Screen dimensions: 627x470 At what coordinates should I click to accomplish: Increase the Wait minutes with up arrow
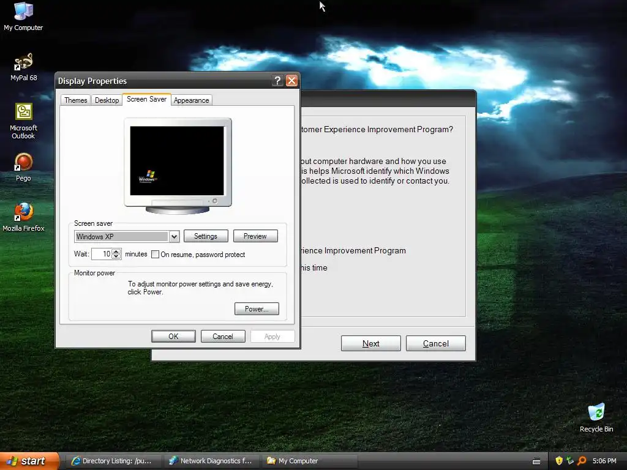[116, 252]
